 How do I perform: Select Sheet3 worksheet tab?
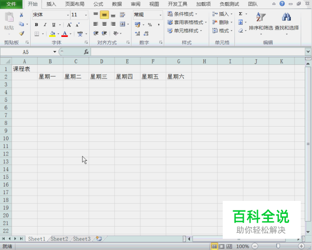click(x=82, y=239)
